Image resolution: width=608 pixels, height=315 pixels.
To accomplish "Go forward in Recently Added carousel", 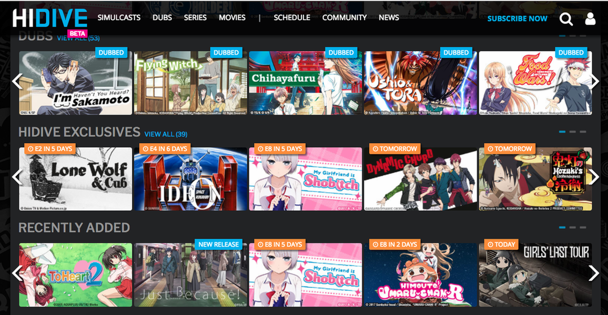I will click(594, 273).
